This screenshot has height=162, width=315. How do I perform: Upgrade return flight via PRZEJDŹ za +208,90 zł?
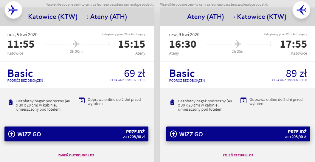pos(297,134)
